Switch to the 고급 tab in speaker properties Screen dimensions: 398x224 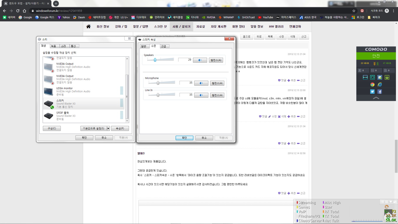[x=164, y=46]
